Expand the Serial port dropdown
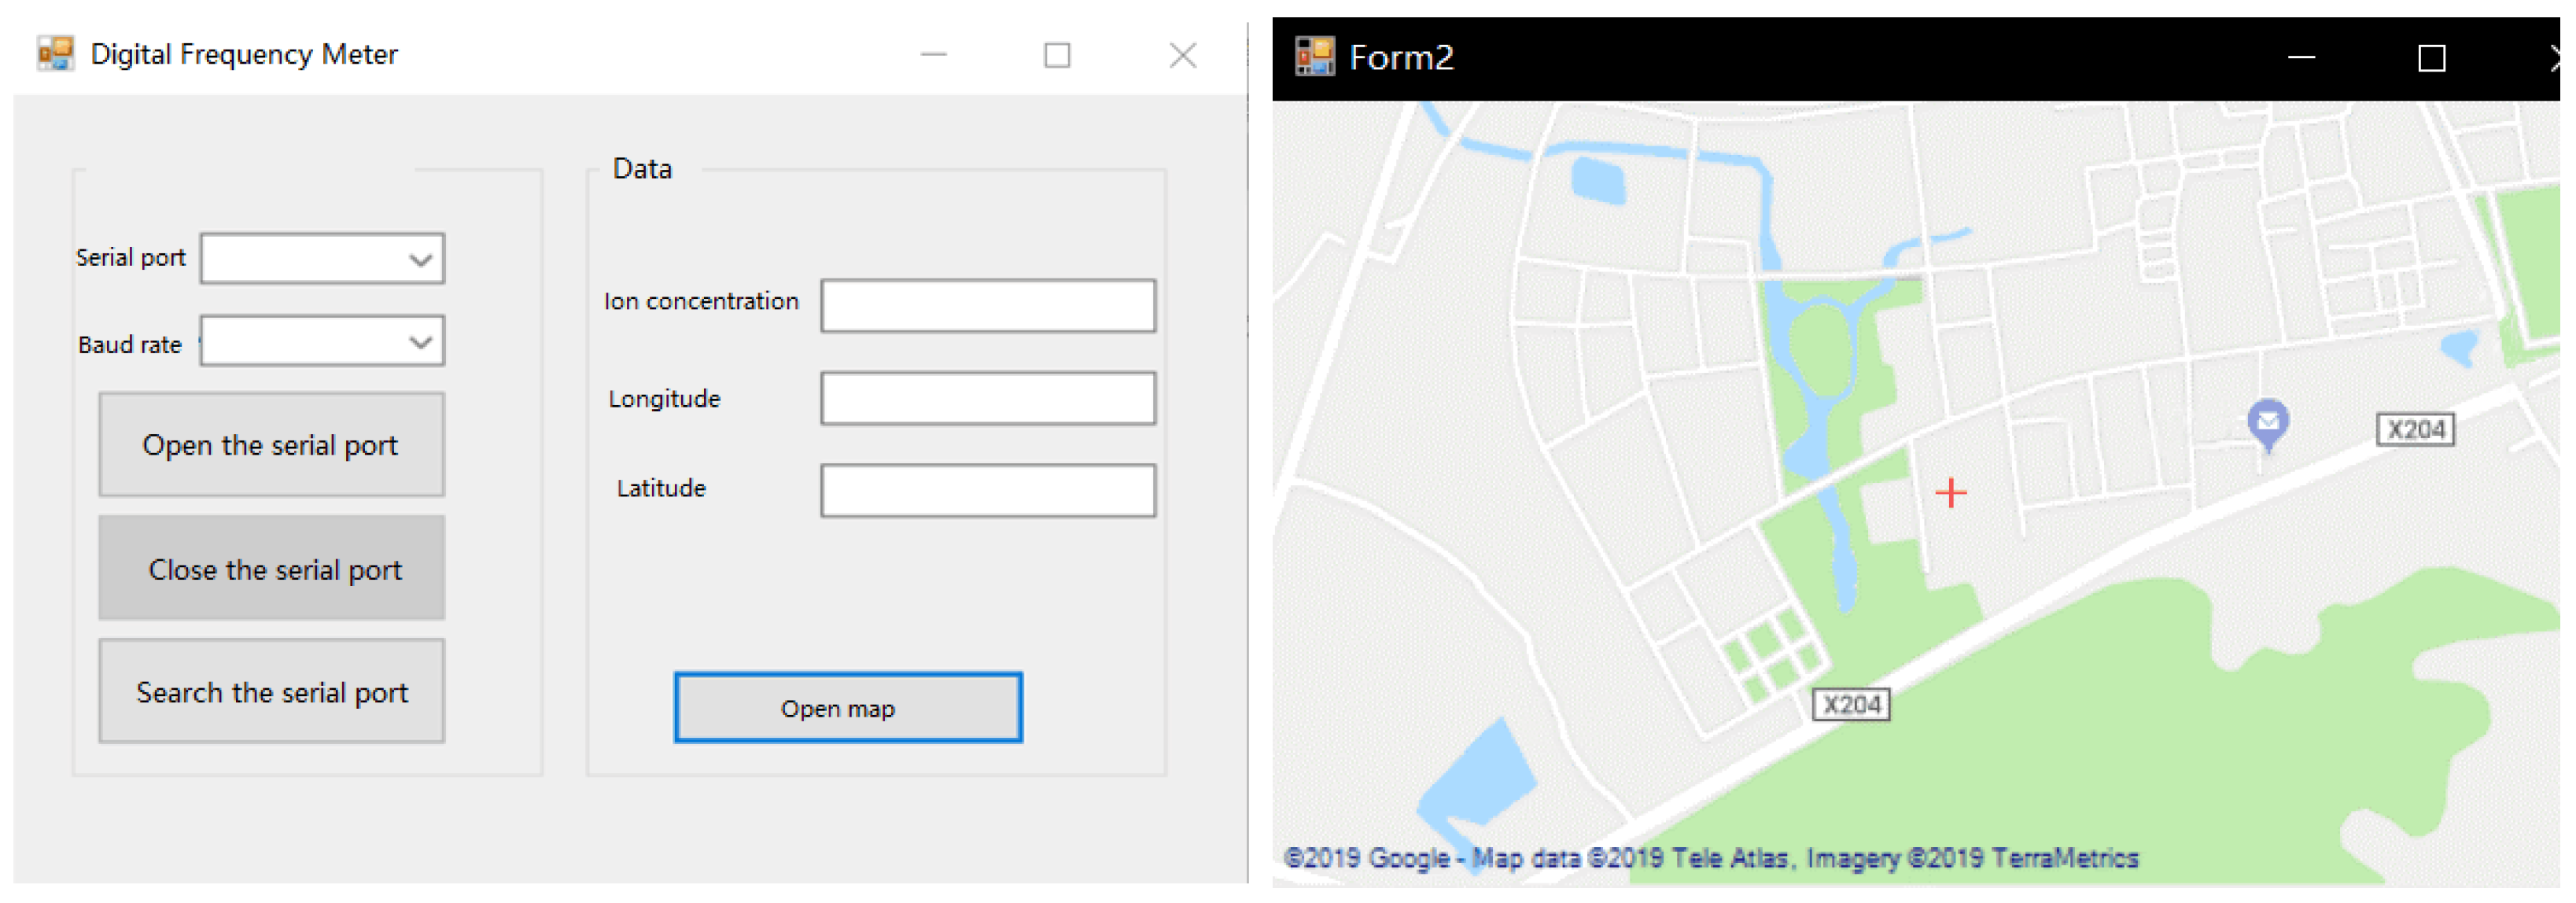Image resolution: width=2576 pixels, height=903 pixels. pos(420,260)
